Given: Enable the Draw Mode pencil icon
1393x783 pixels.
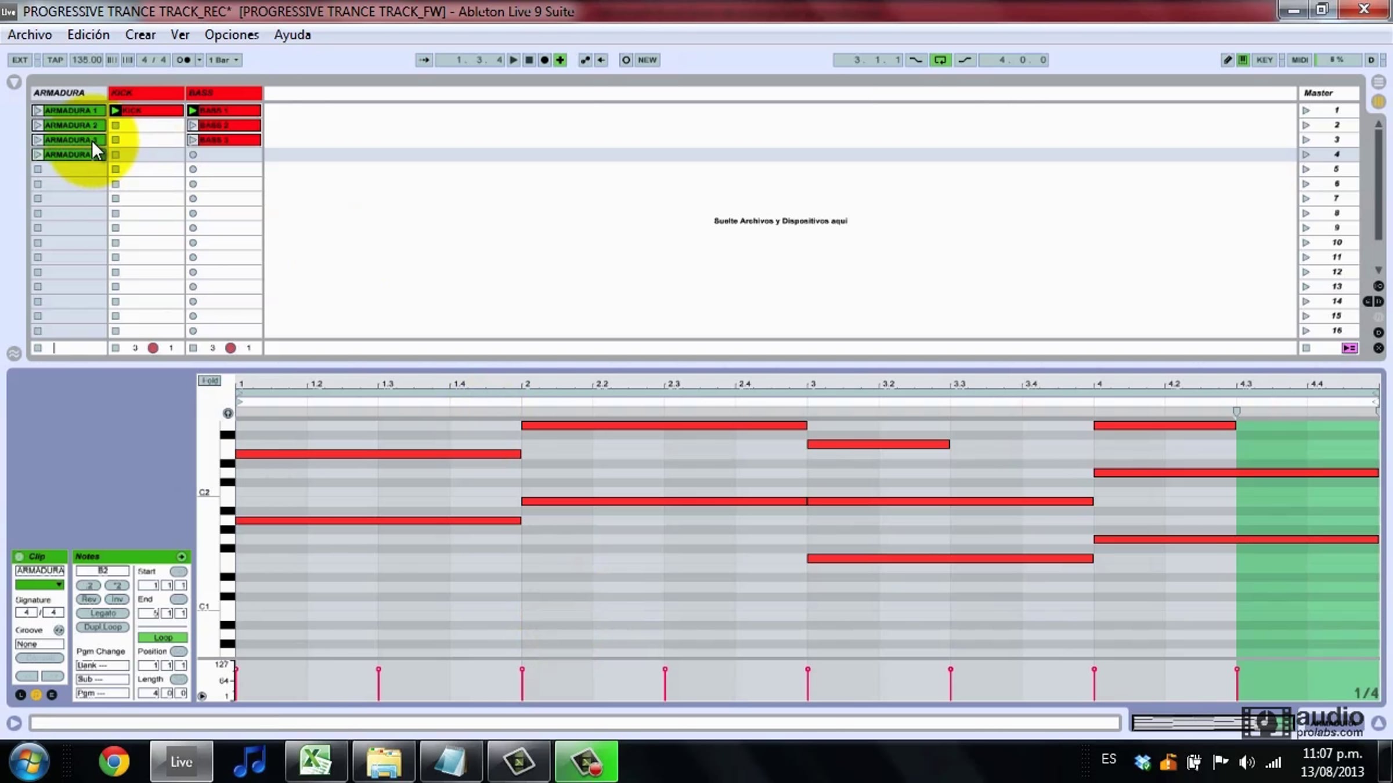Looking at the screenshot, I should 1227,60.
